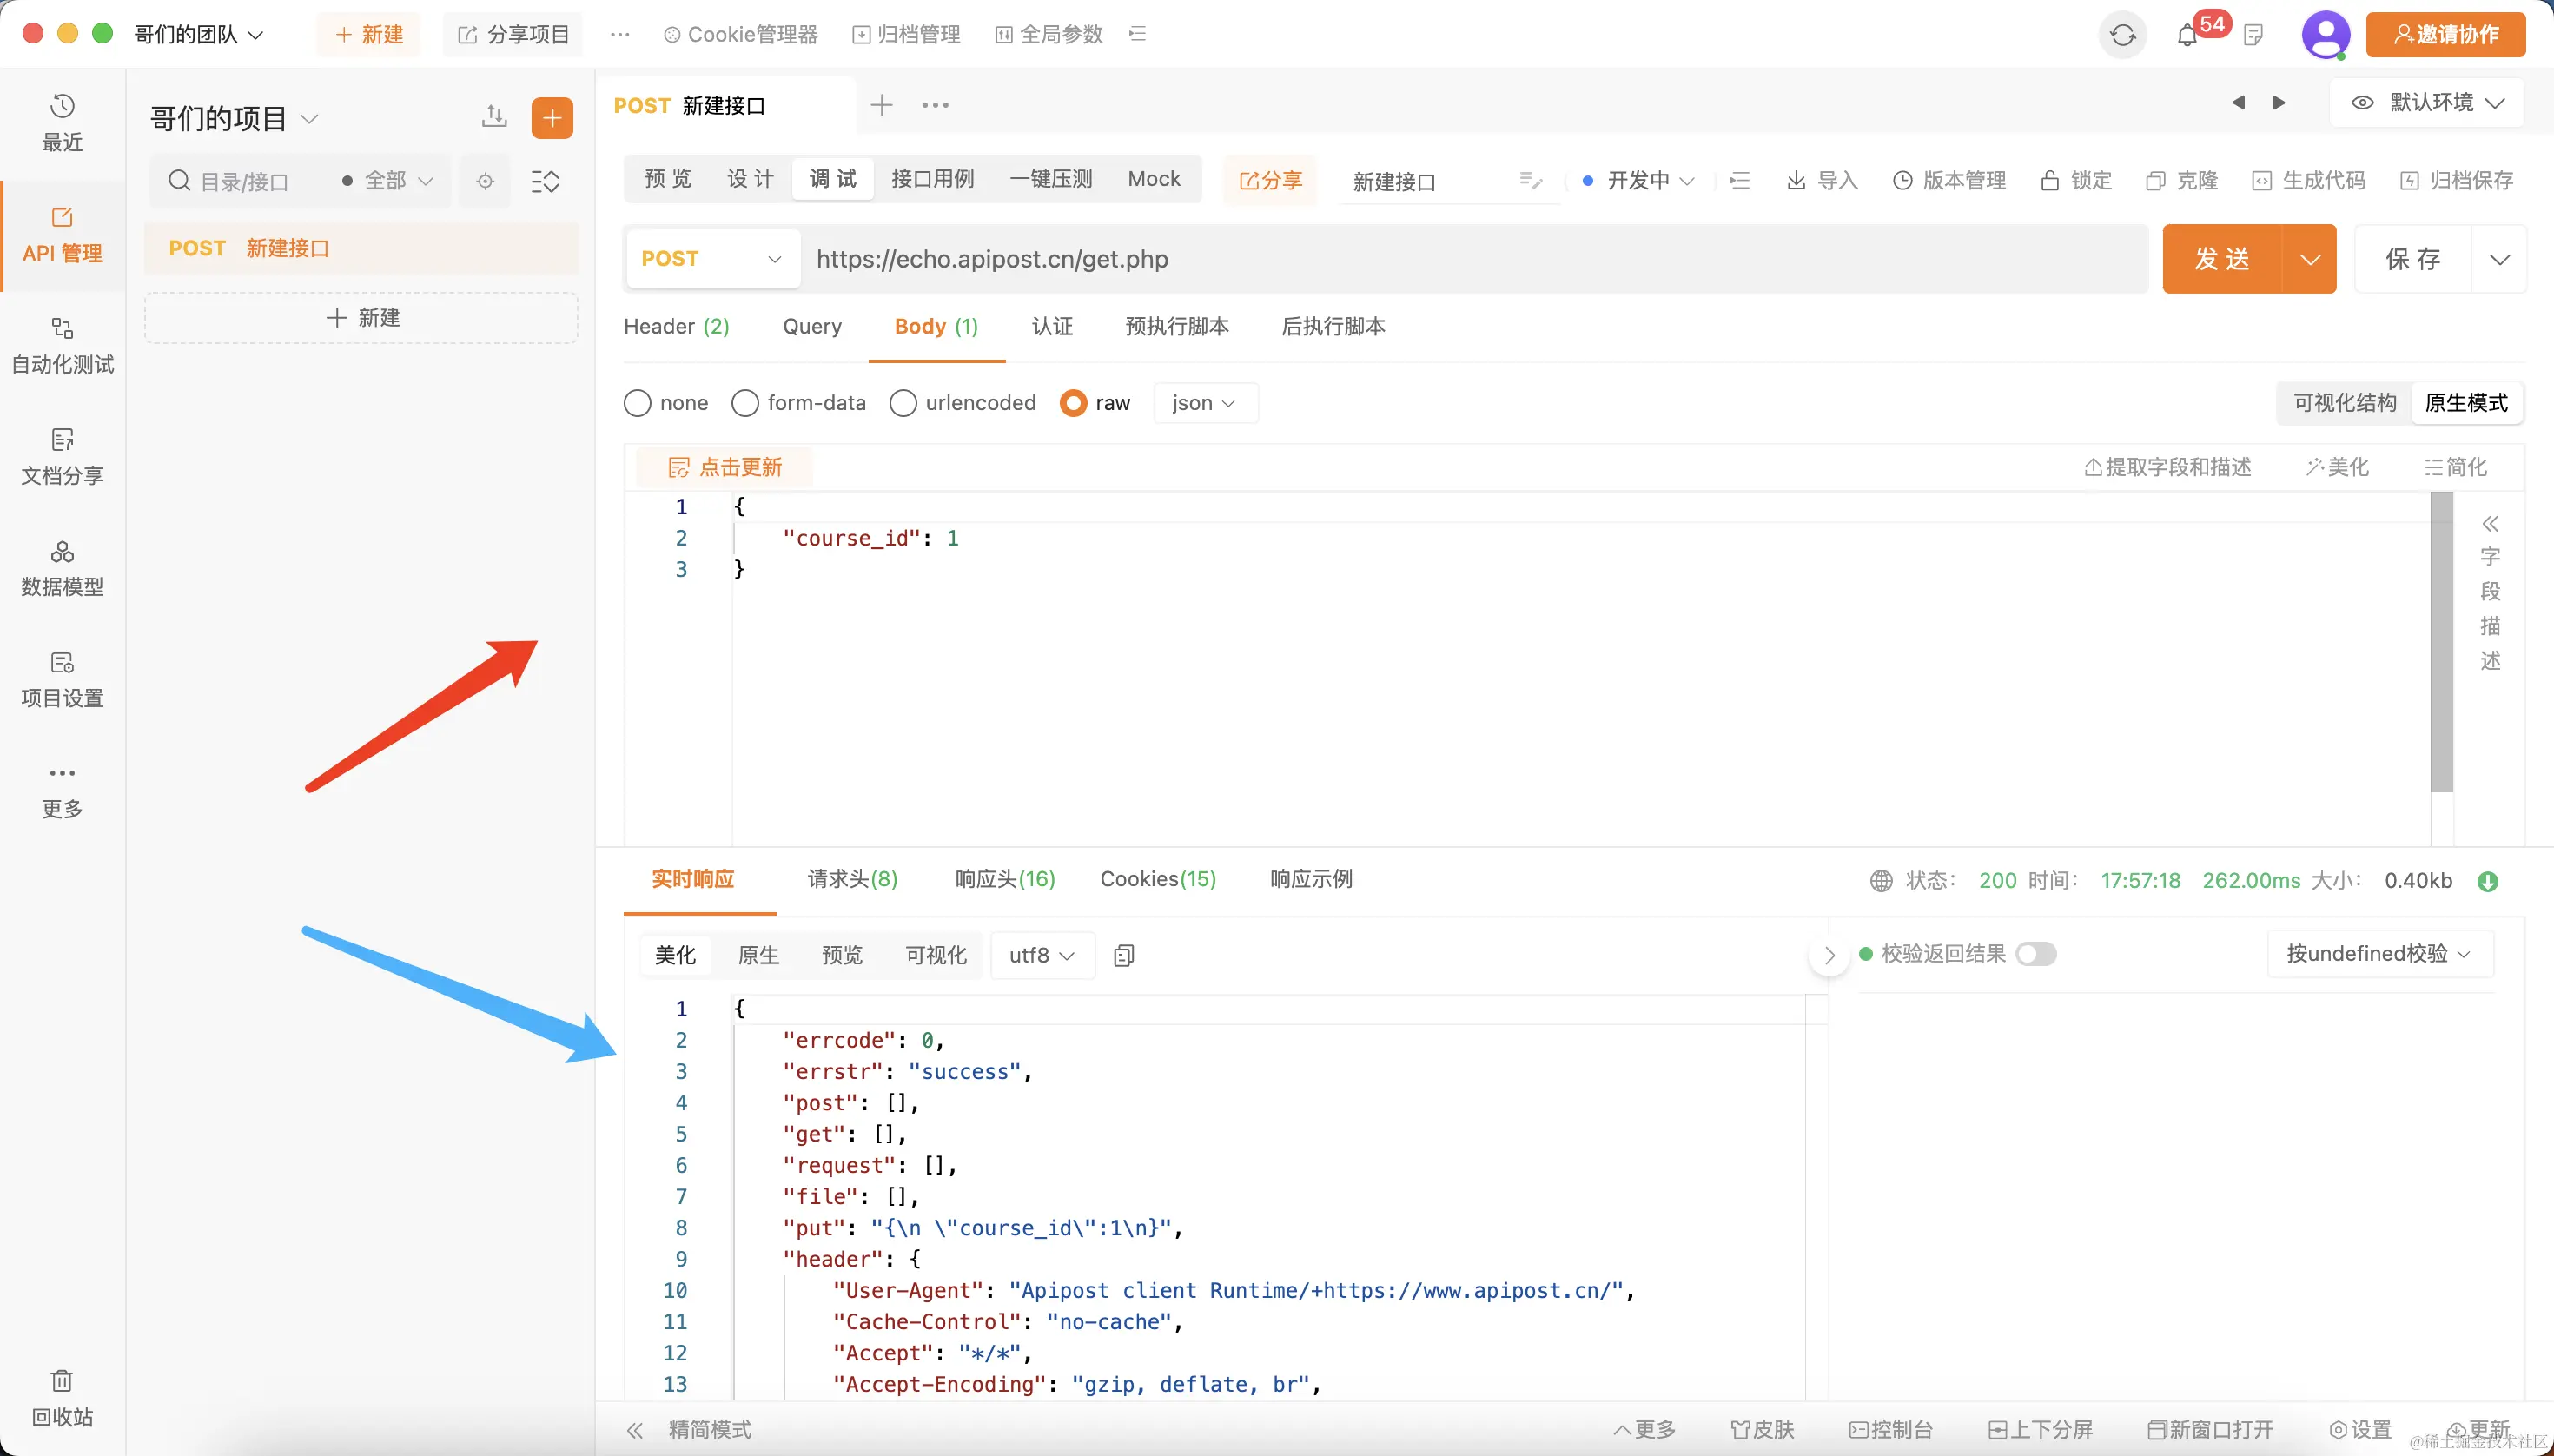Select the form-data radio button

745,403
